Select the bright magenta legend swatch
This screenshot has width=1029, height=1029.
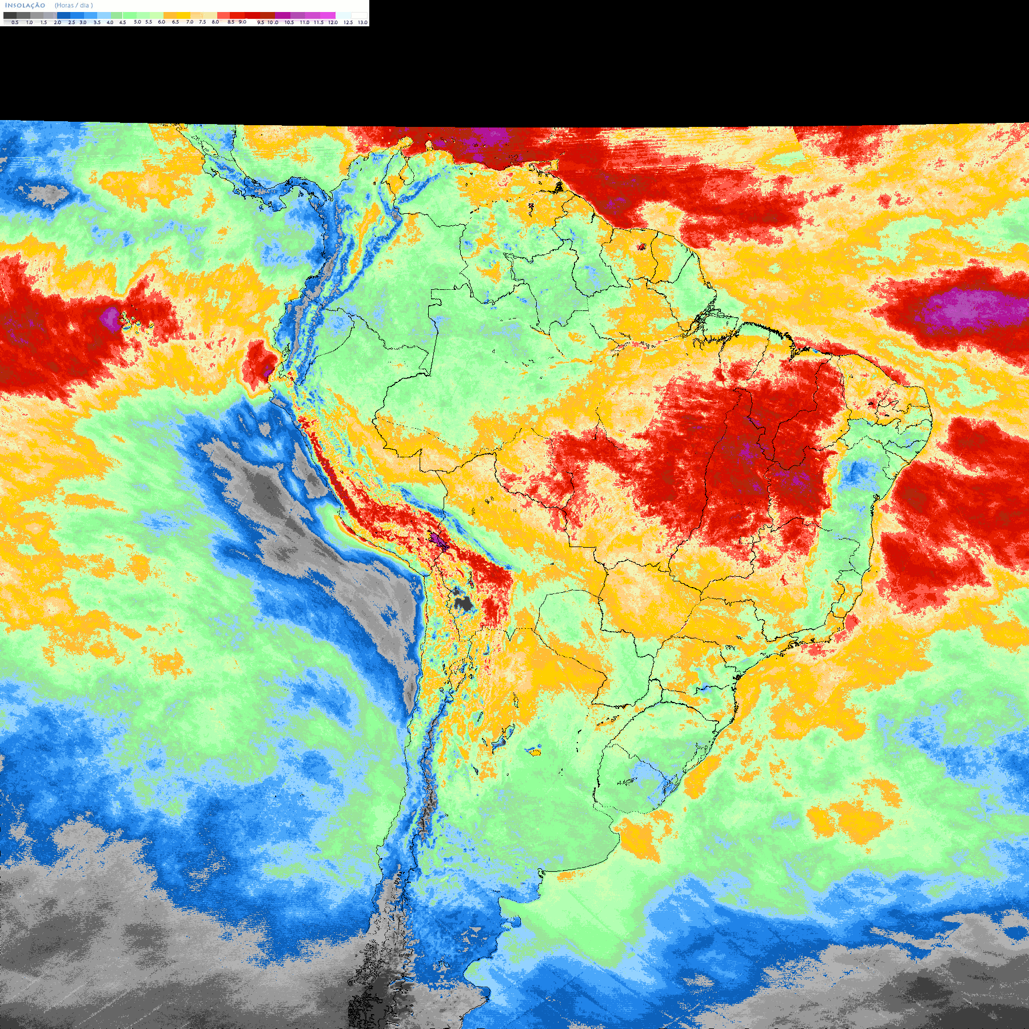[x=328, y=15]
